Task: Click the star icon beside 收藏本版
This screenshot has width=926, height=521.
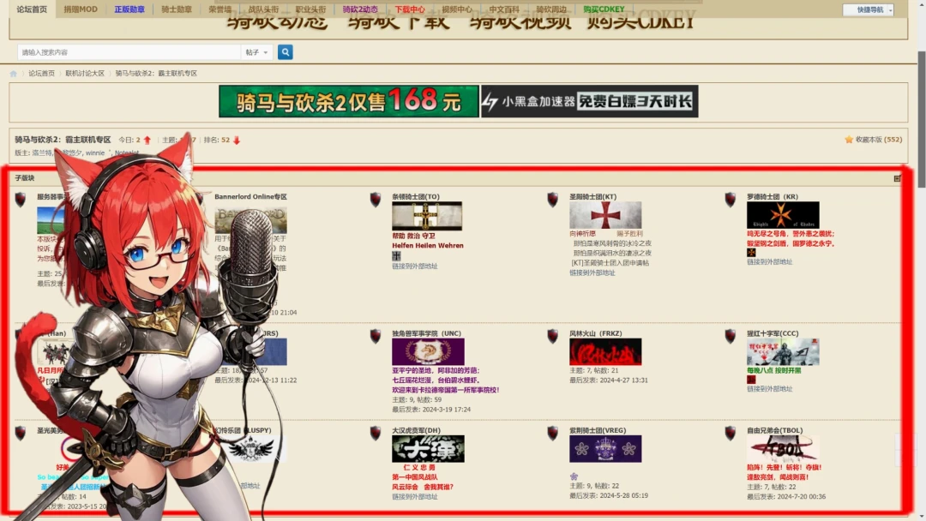Action: [849, 140]
